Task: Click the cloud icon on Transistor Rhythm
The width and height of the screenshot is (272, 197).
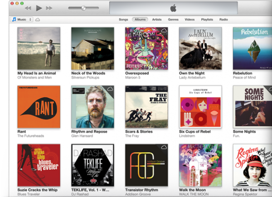Action: (164, 147)
